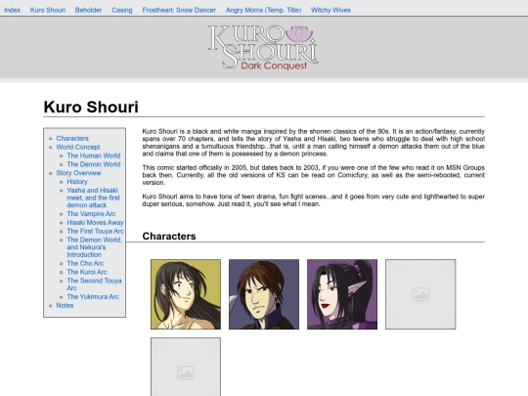Open the Index nav link
Image resolution: width=528 pixels, height=396 pixels.
[x=12, y=10]
